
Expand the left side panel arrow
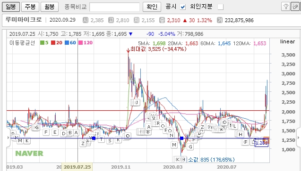(x=8, y=138)
